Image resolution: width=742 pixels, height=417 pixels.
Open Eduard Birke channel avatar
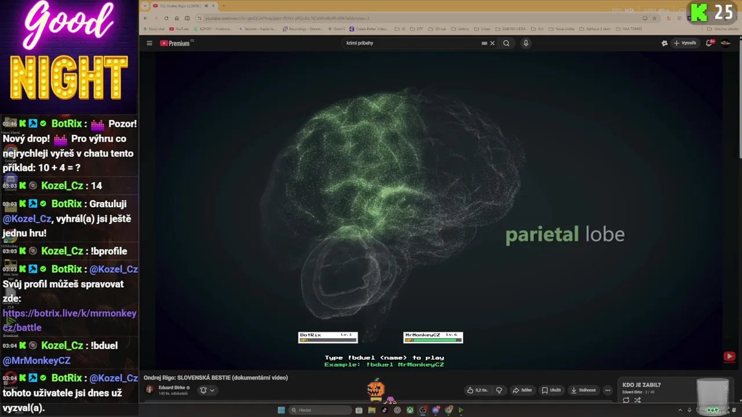pos(150,389)
